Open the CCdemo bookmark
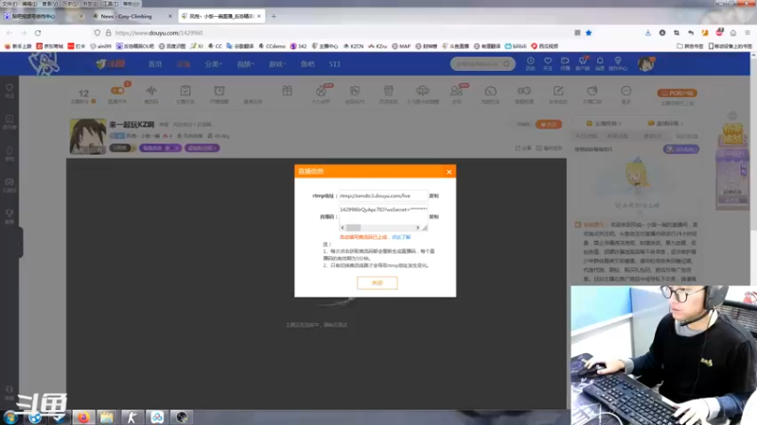The height and width of the screenshot is (425, 757). click(x=272, y=46)
